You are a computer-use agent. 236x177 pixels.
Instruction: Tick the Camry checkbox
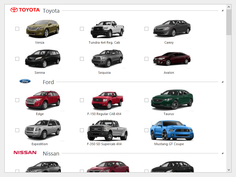(146, 29)
